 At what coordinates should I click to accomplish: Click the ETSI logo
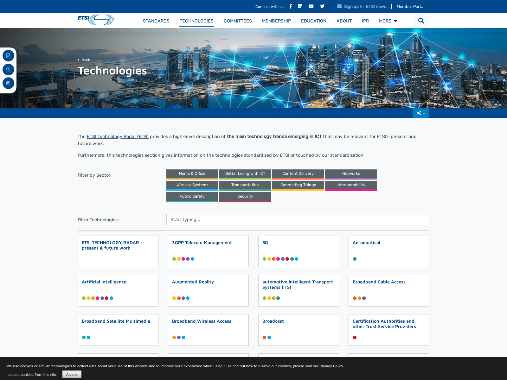(96, 20)
